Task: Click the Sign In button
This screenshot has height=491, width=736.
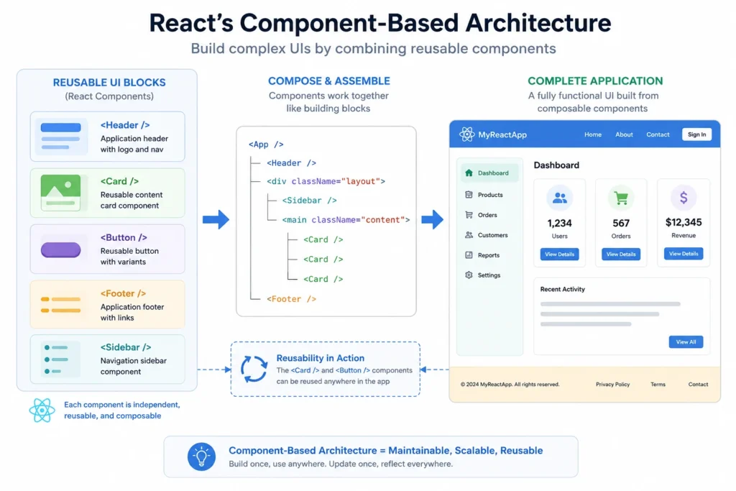Action: 696,134
